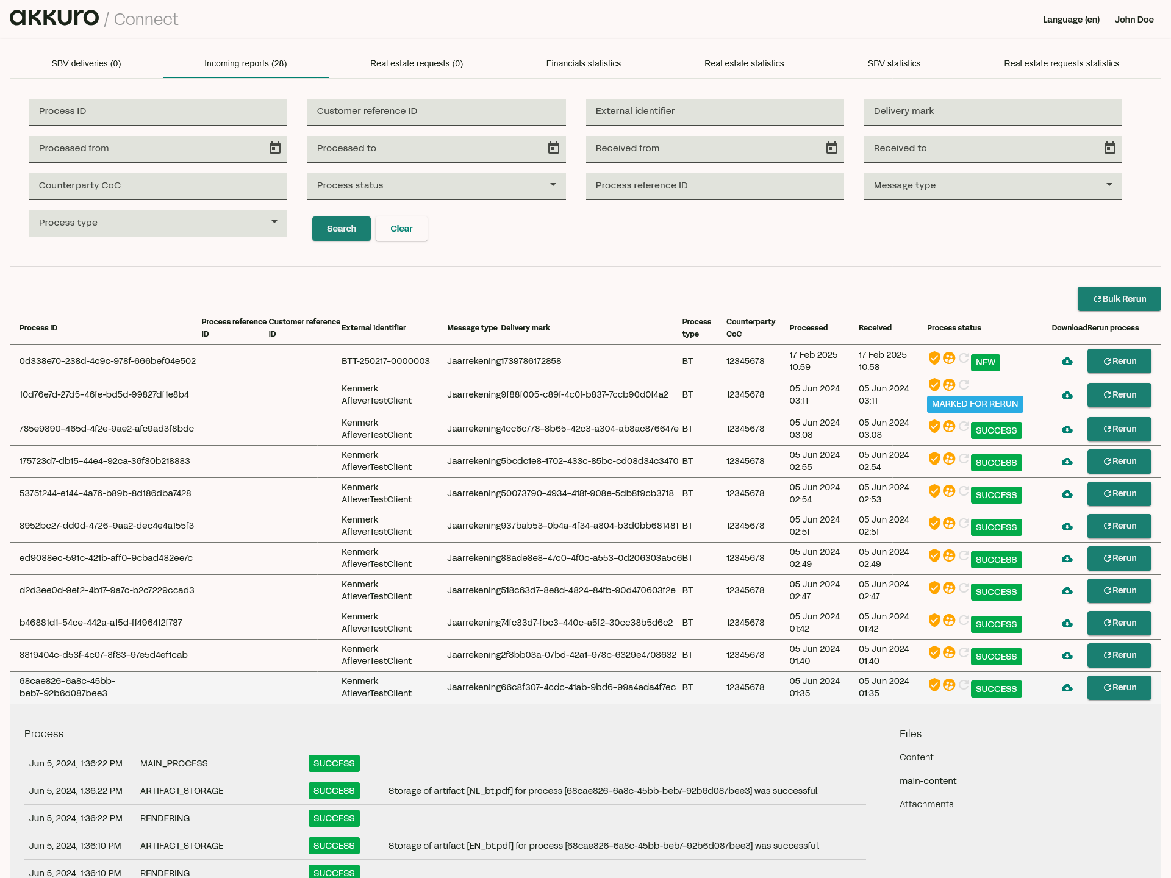Click the orange user status icon on row 10d76e7d
The image size is (1171, 878).
coord(949,385)
